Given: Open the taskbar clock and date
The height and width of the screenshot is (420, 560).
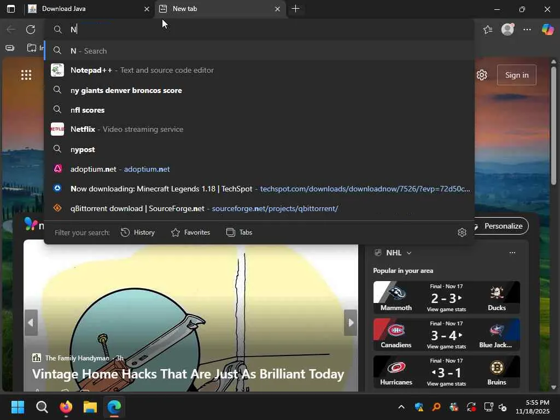Looking at the screenshot, I should click(x=533, y=407).
